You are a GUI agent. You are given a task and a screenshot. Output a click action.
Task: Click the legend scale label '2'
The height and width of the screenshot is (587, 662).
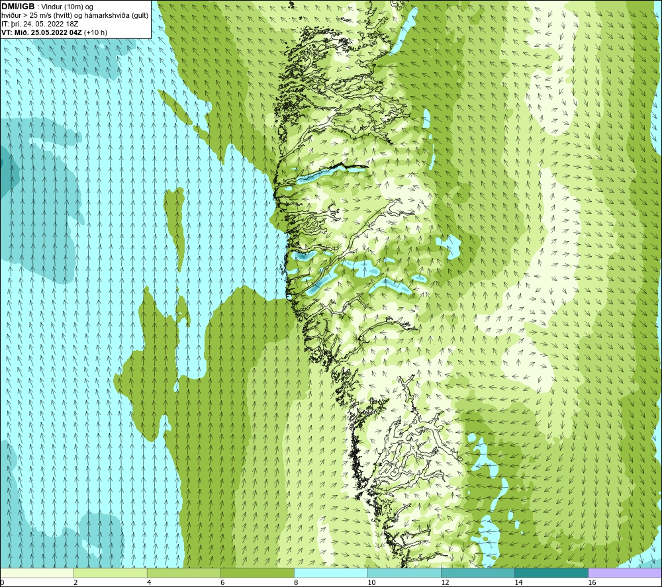tap(75, 583)
